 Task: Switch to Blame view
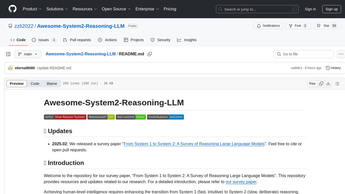coord(52,84)
